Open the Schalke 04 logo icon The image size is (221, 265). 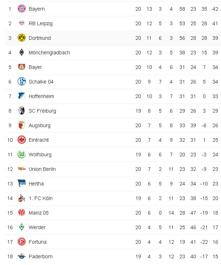(22, 82)
